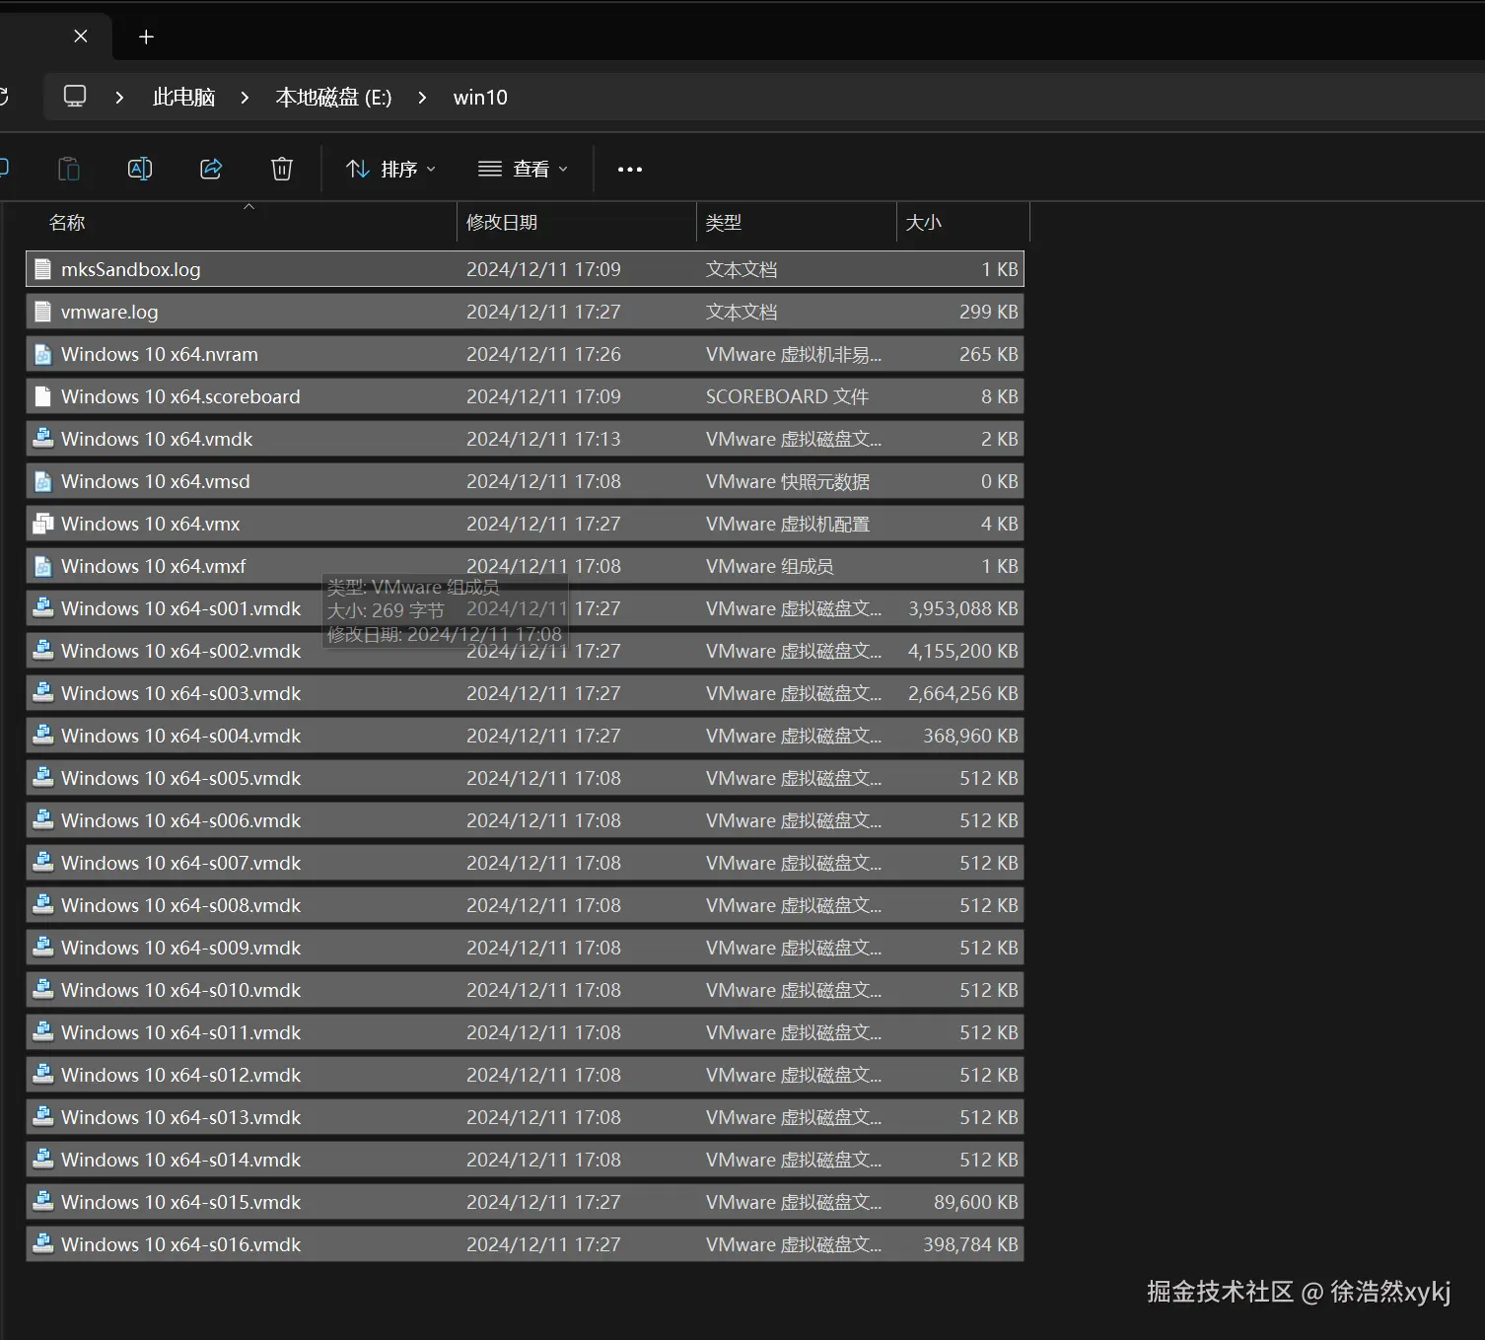
Task: Click the VMware 虚拟机配置 type cell
Action: (788, 524)
